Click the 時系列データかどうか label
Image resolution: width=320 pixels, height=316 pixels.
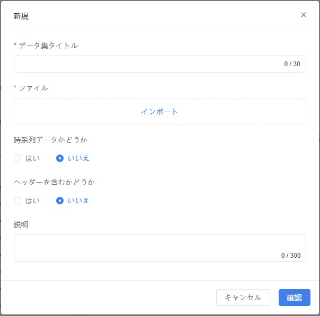point(50,140)
